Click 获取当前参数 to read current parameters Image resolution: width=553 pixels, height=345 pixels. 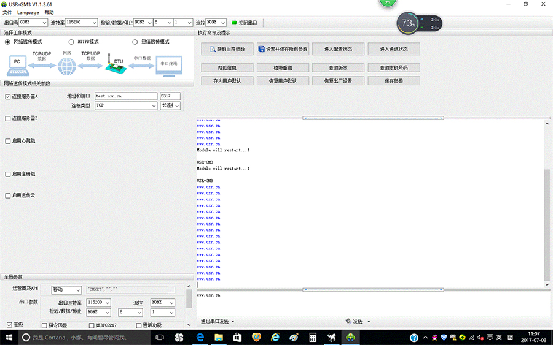227,49
